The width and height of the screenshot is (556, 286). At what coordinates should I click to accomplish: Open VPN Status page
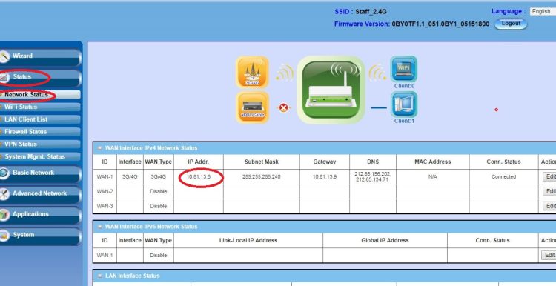pyautogui.click(x=40, y=144)
